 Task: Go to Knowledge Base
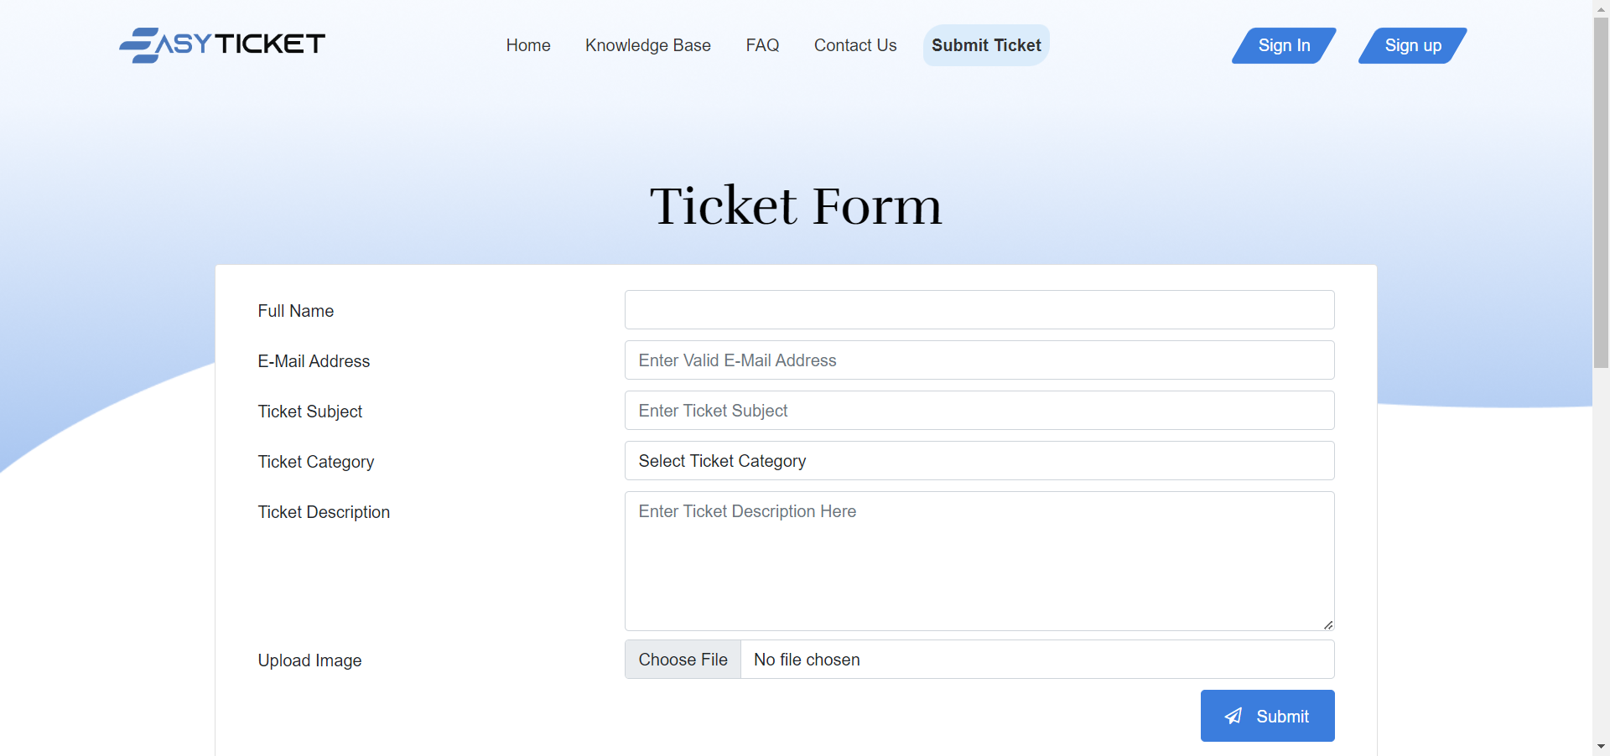point(647,45)
